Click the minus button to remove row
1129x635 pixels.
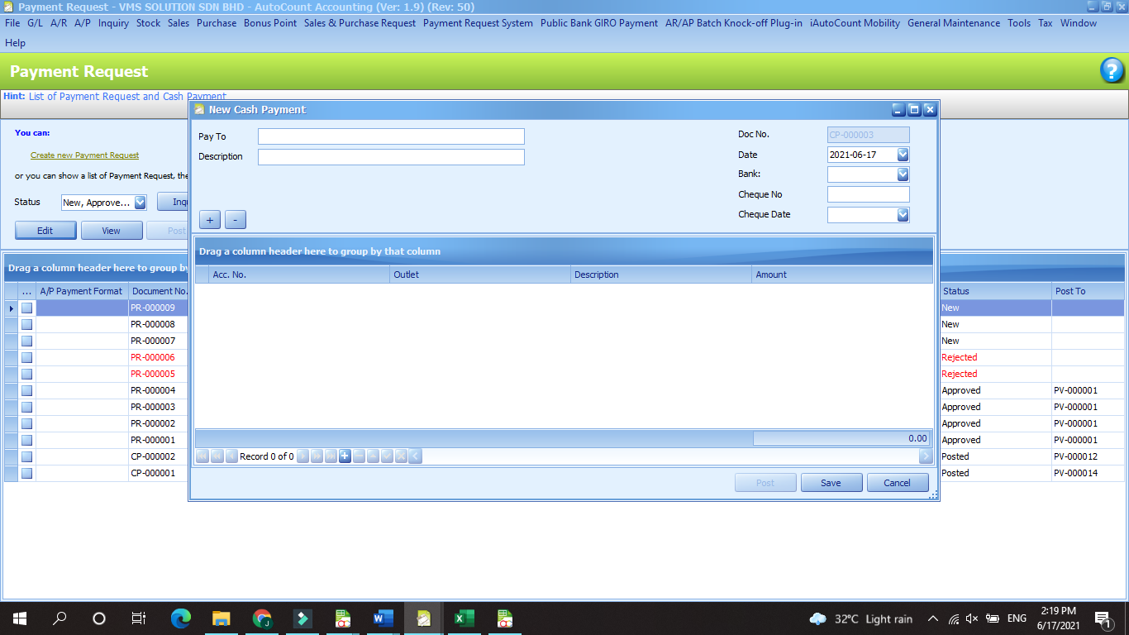(236, 220)
